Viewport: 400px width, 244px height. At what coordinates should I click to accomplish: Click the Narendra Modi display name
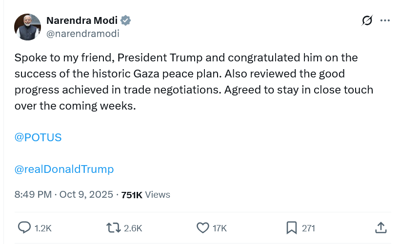[x=82, y=20]
